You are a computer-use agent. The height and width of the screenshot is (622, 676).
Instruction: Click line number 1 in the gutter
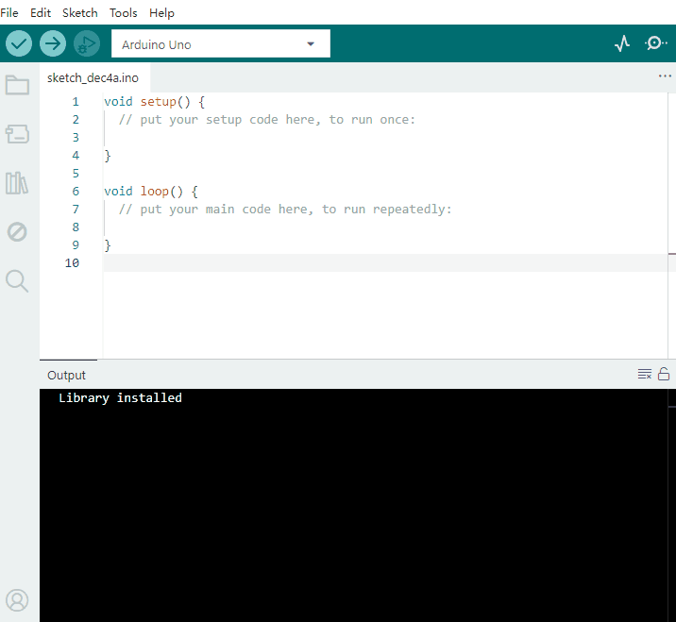76,102
